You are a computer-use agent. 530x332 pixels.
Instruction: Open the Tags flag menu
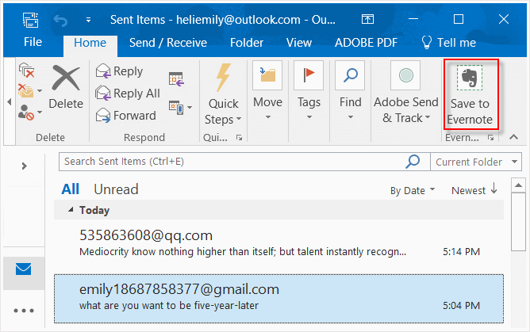[309, 92]
